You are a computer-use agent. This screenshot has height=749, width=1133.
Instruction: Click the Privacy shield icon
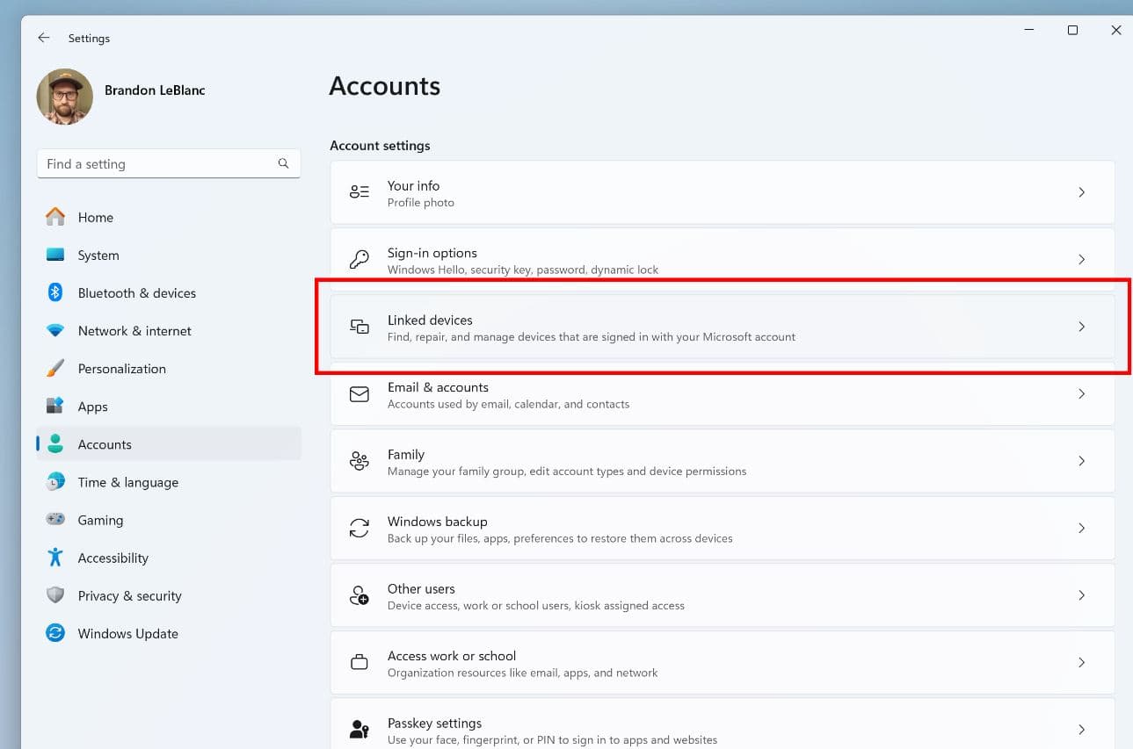pos(55,595)
